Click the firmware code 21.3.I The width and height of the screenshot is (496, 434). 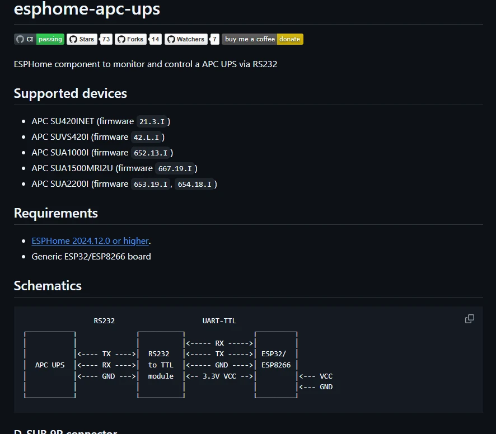152,121
